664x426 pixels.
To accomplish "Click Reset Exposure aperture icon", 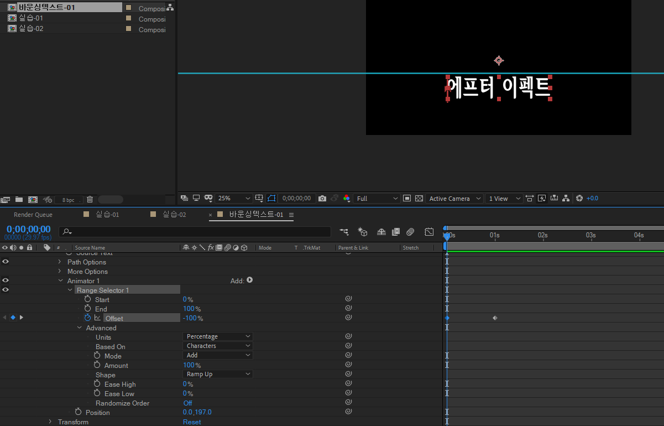I will 579,198.
